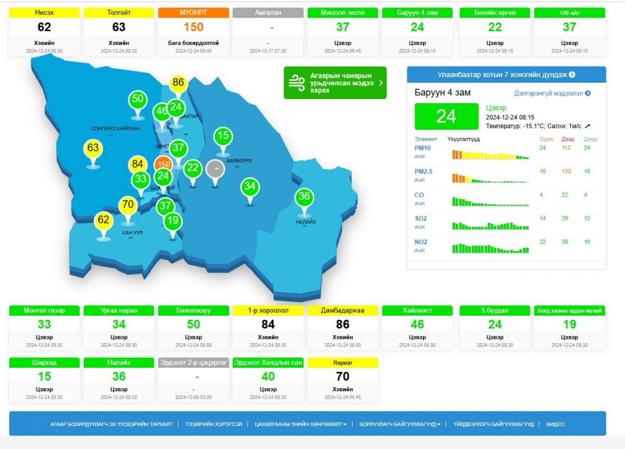This screenshot has width=625, height=449.
Task: Click the gray dash map marker
Action: pos(215,169)
